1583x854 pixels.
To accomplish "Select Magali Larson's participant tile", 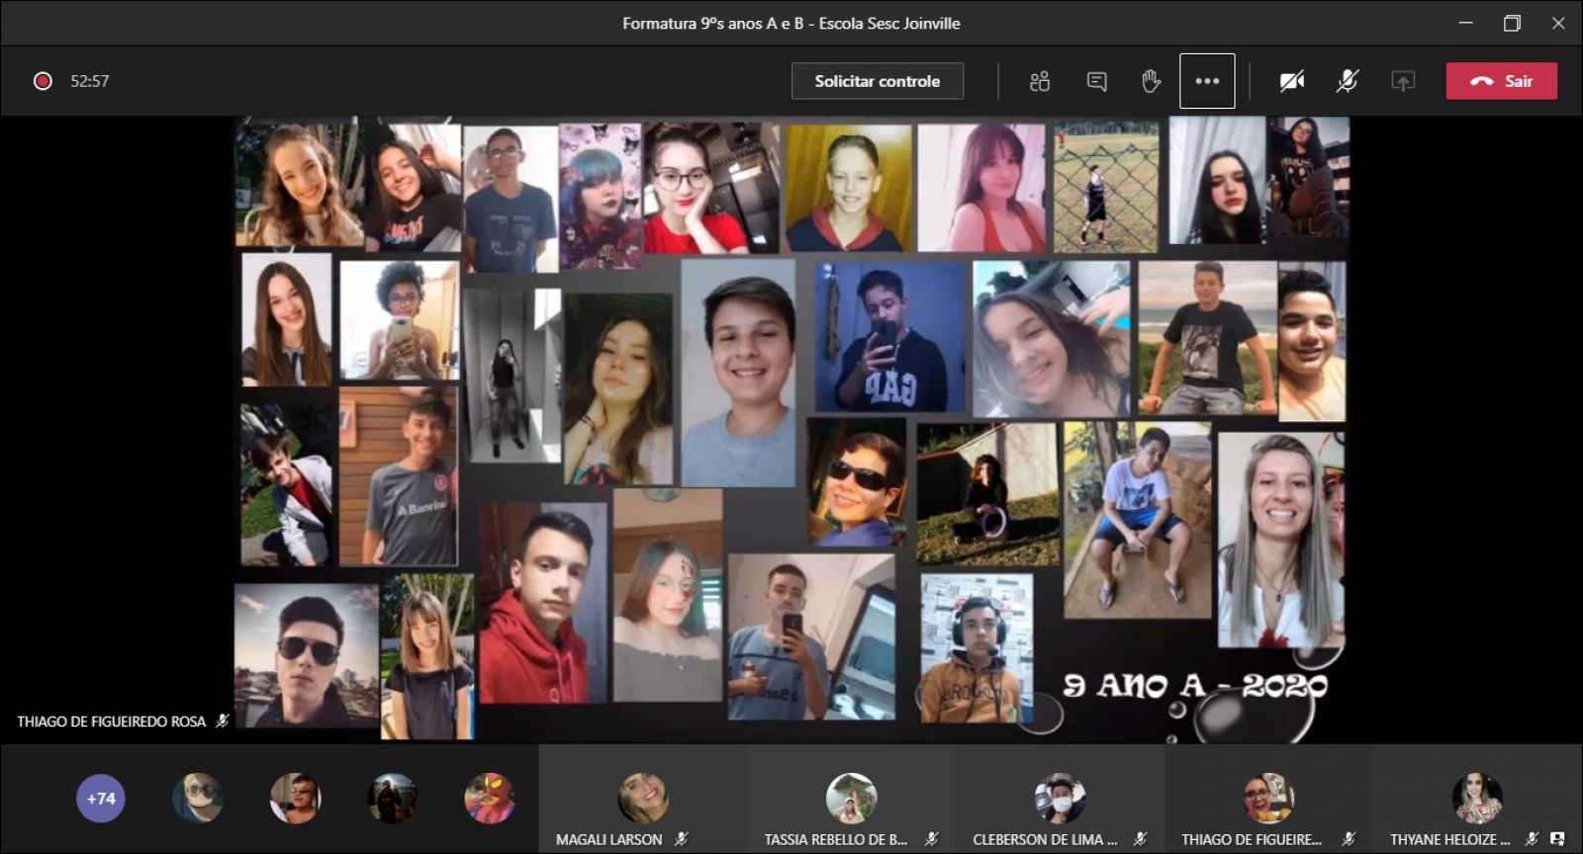I will (x=642, y=800).
